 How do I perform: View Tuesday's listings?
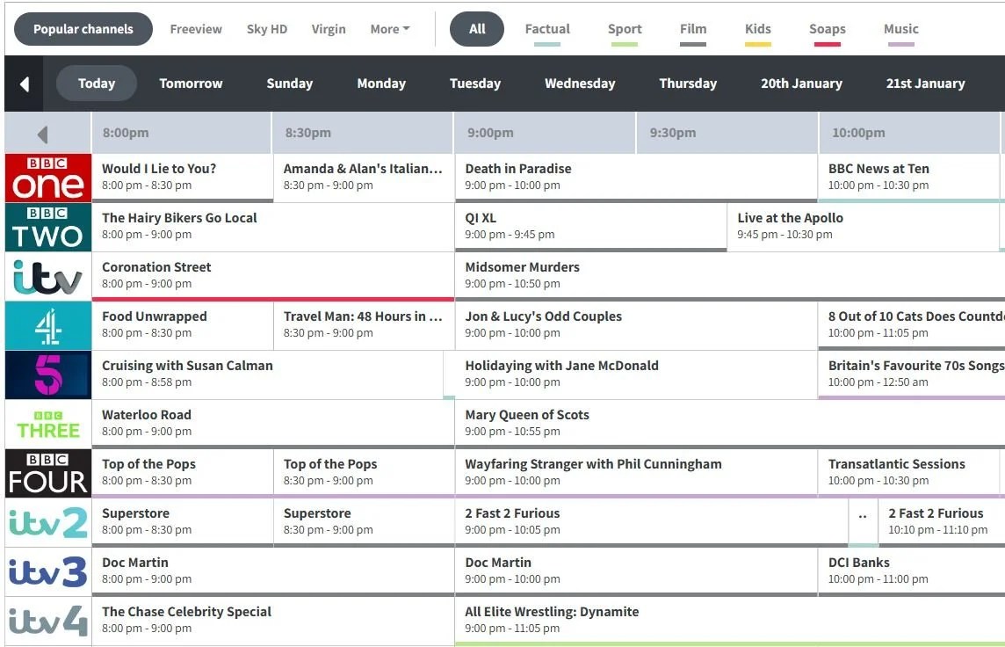tap(475, 84)
